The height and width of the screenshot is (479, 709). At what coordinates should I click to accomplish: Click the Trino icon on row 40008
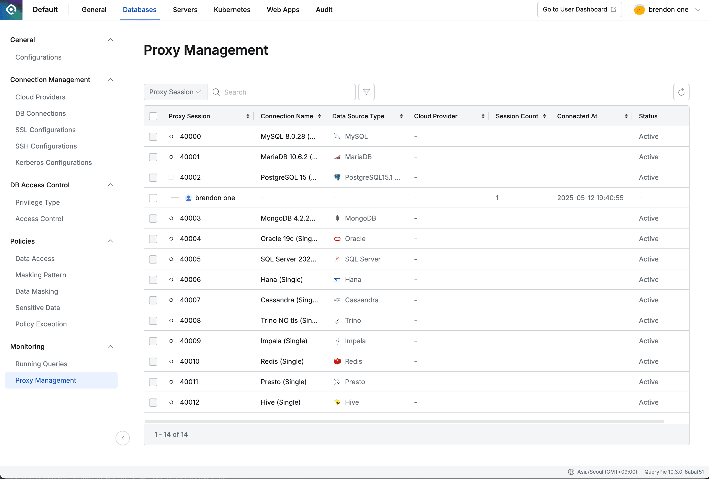click(x=337, y=320)
